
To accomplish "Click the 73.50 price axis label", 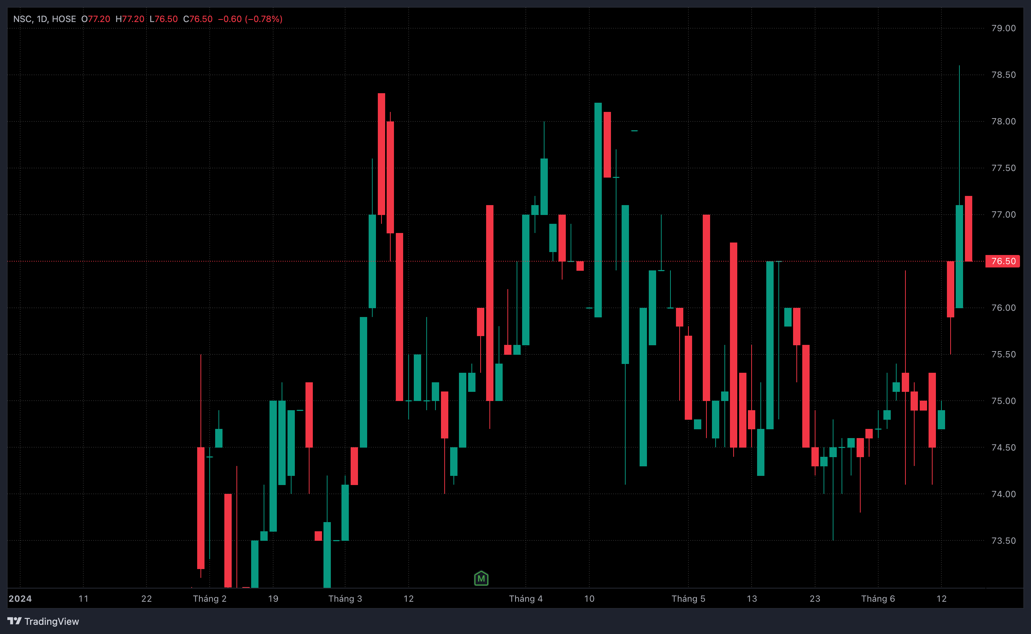I will (x=1003, y=540).
